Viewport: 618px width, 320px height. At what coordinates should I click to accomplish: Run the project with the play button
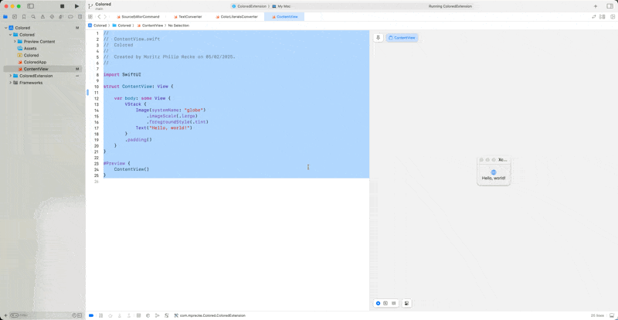pos(76,6)
